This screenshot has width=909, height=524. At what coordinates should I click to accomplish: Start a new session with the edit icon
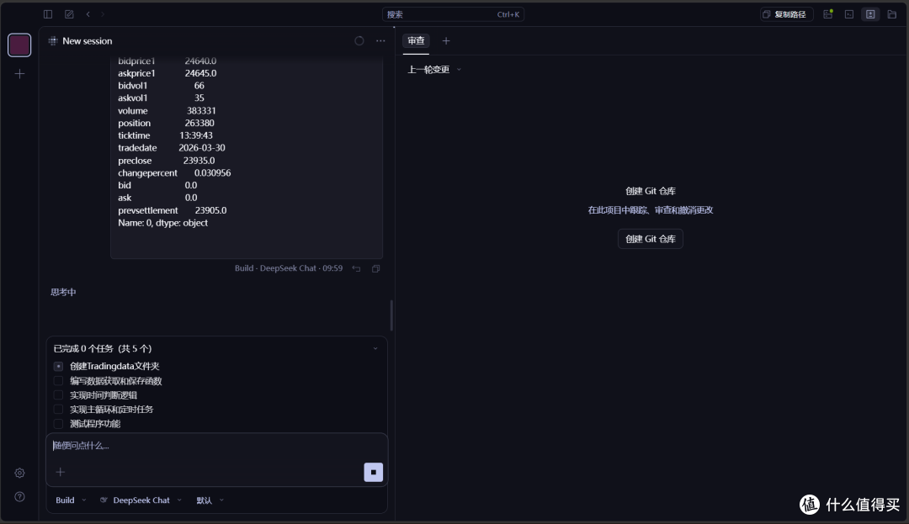(69, 14)
